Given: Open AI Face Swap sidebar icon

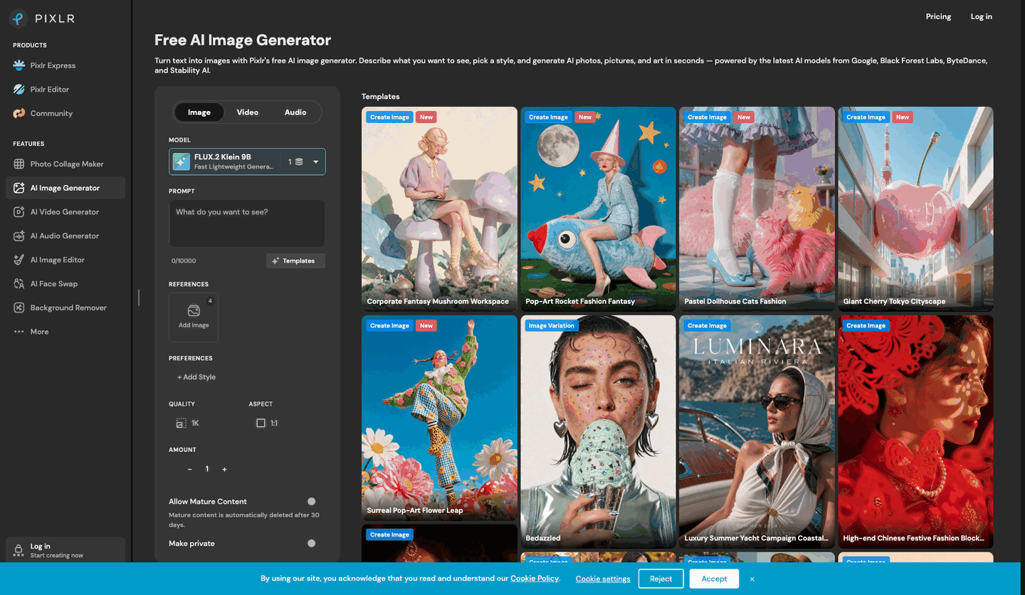Looking at the screenshot, I should coord(19,284).
